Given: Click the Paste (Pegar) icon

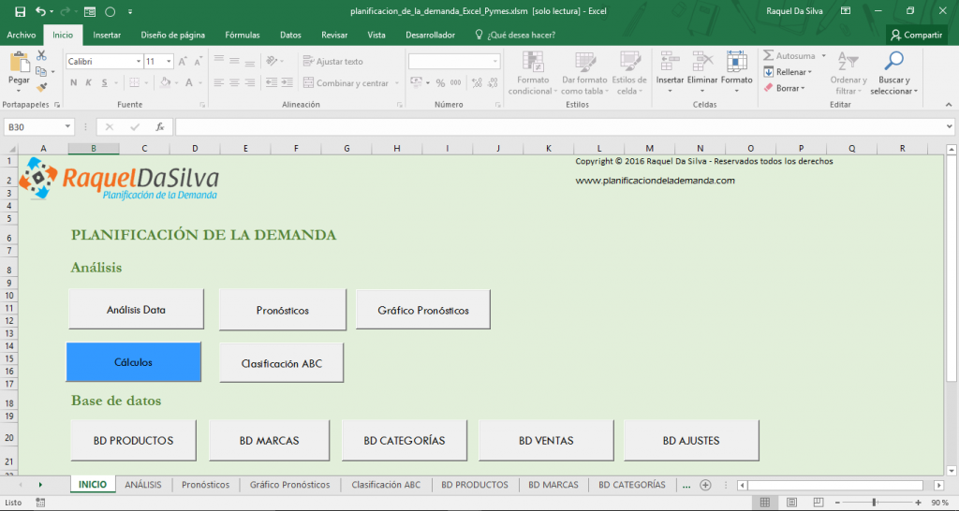Looking at the screenshot, I should [x=19, y=63].
